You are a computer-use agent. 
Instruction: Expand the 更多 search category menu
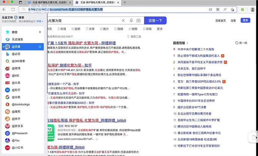point(160,29)
